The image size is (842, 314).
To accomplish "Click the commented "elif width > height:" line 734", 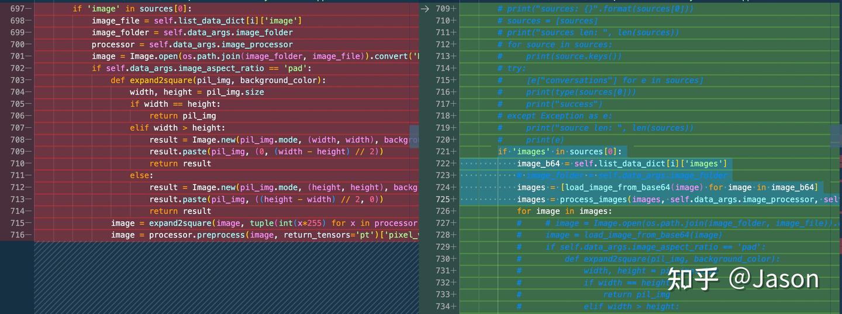I will (x=598, y=306).
